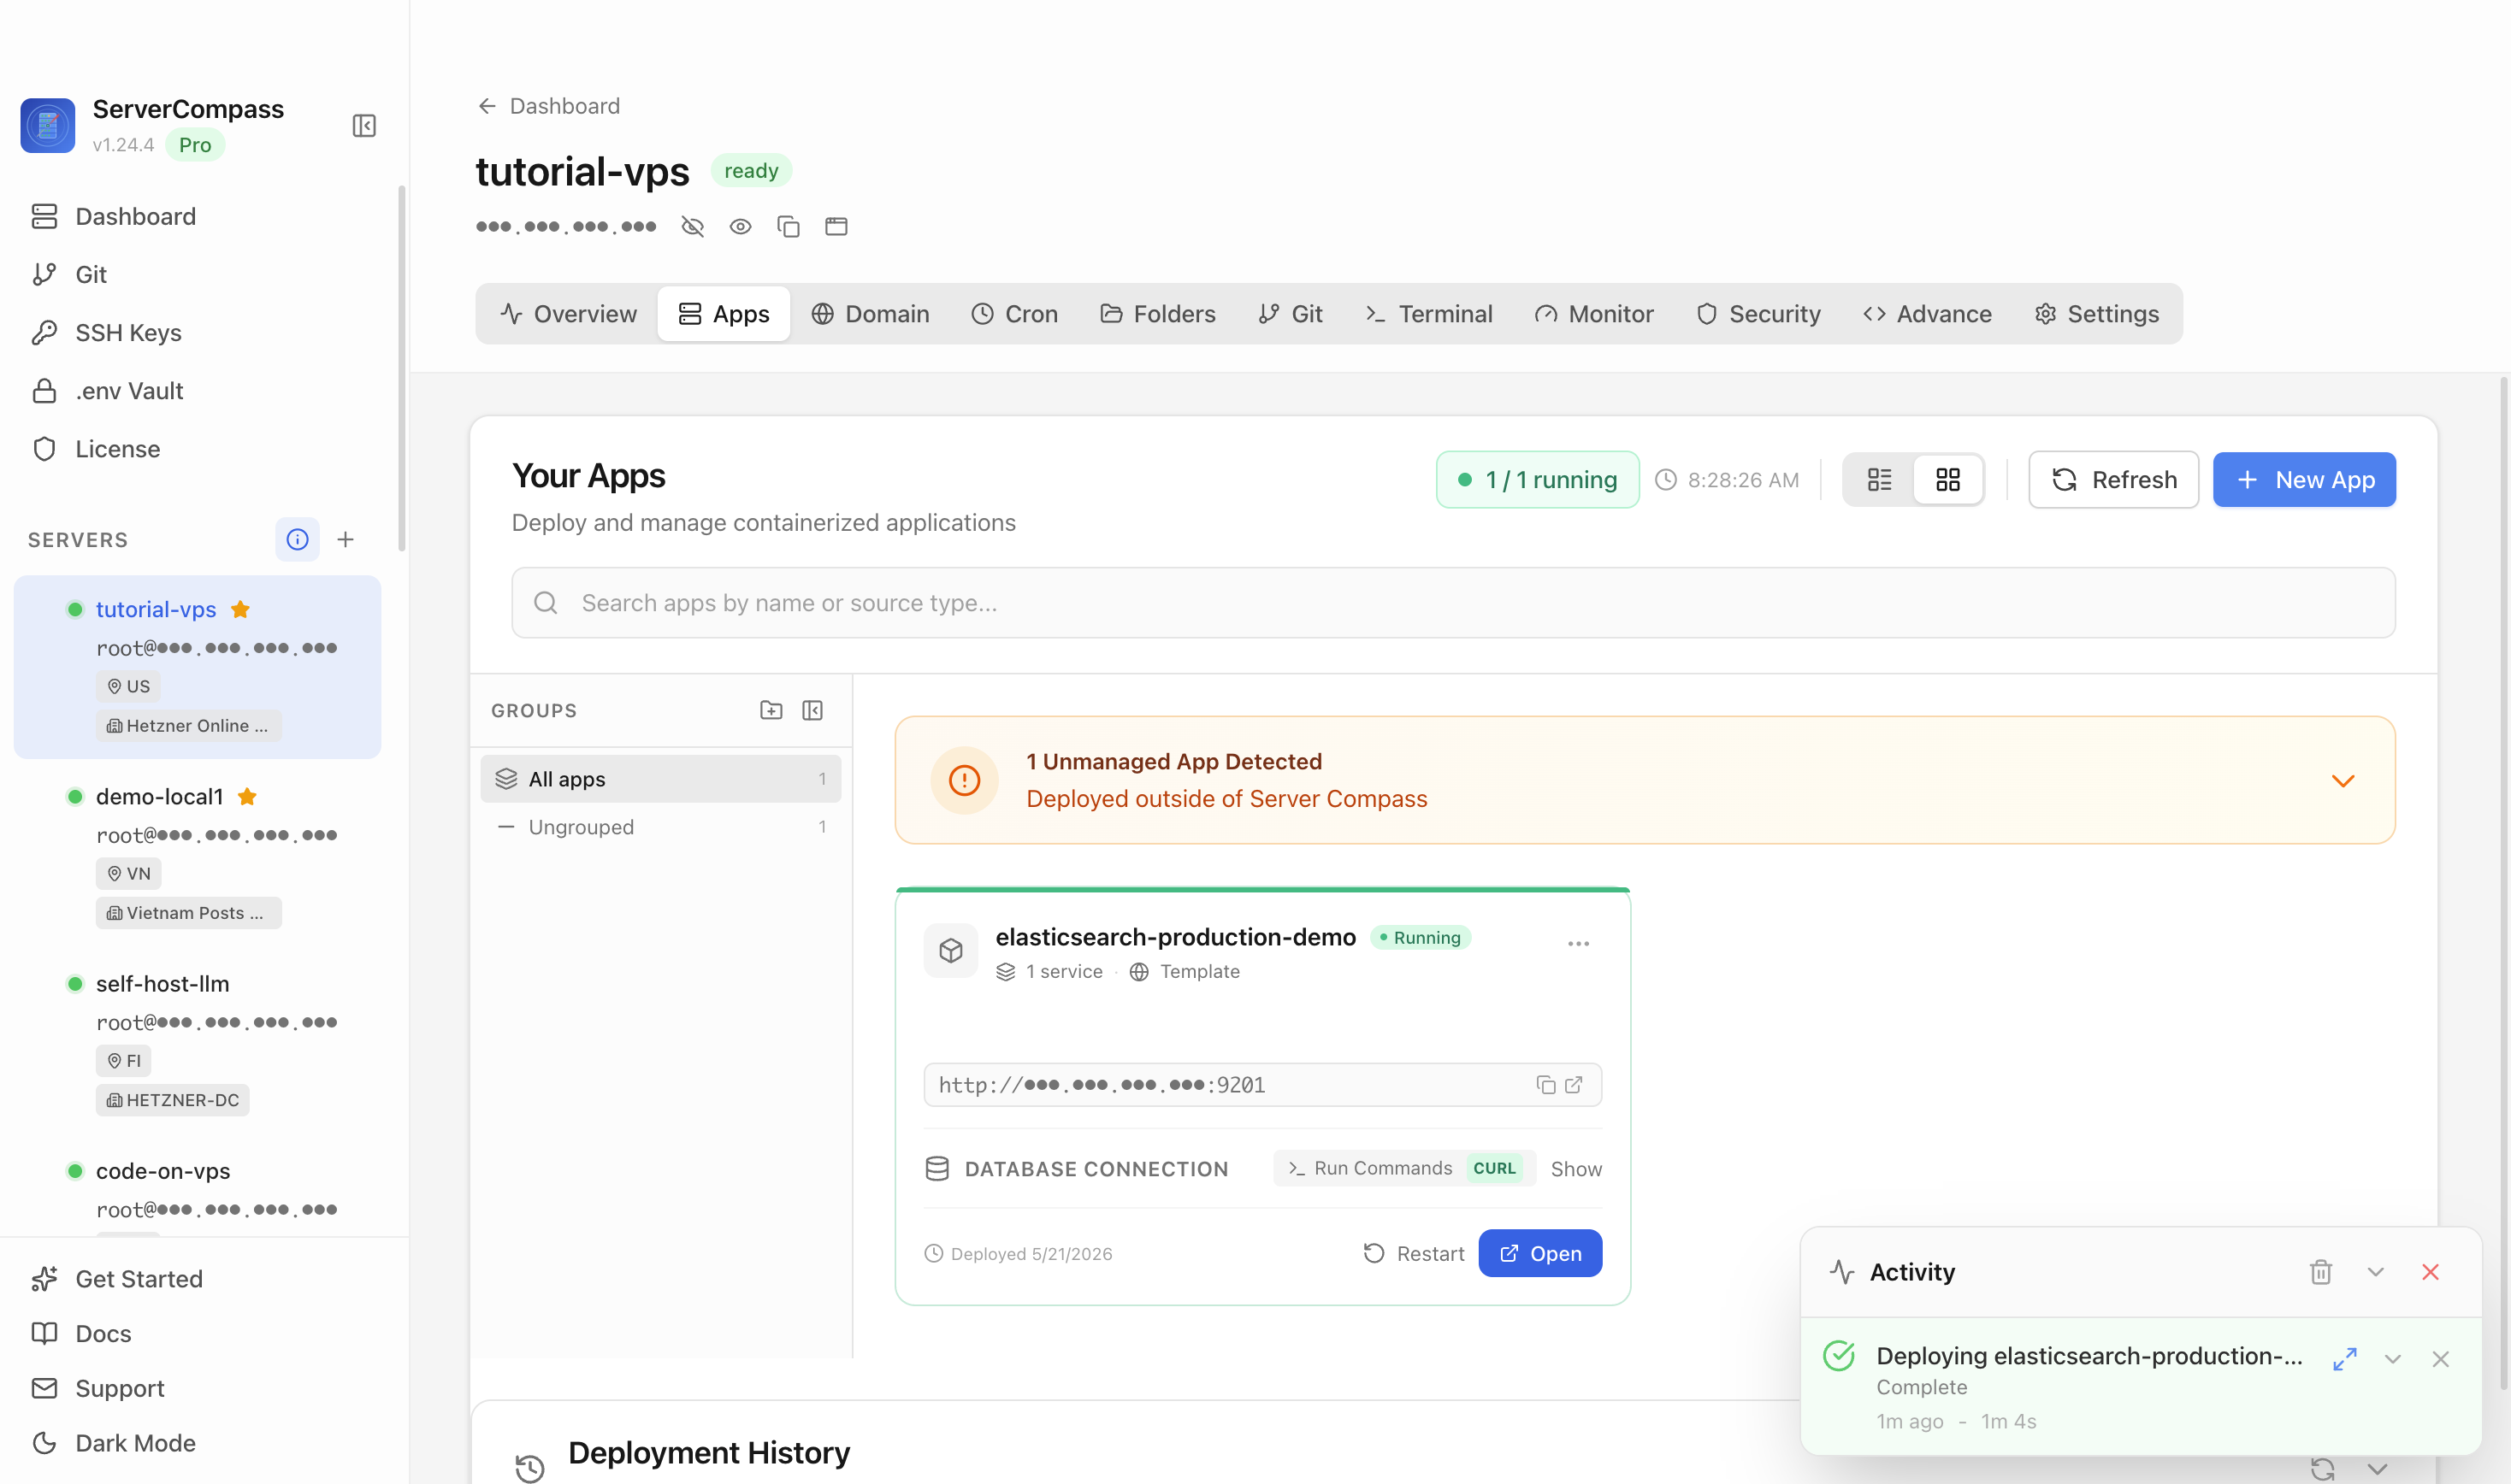Open the Monitor tab
The width and height of the screenshot is (2511, 1484).
[x=1593, y=314]
